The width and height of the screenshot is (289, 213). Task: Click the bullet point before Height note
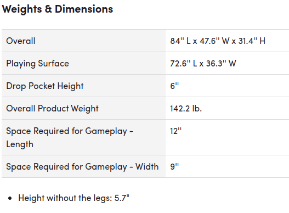10,198
